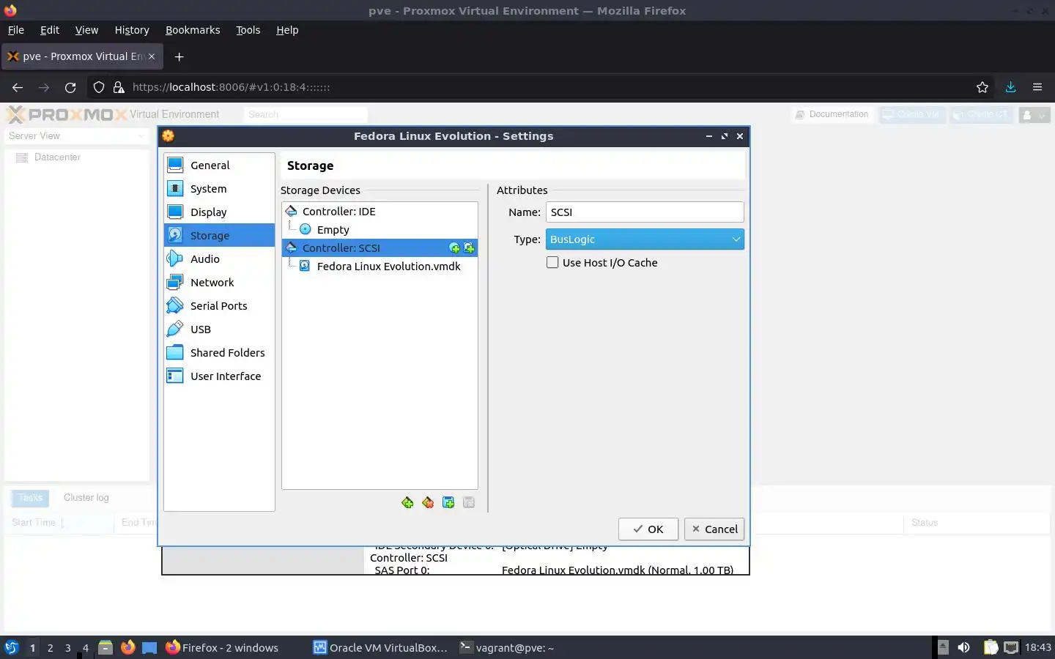
Task: Click the connection security lock icon
Action: (119, 87)
